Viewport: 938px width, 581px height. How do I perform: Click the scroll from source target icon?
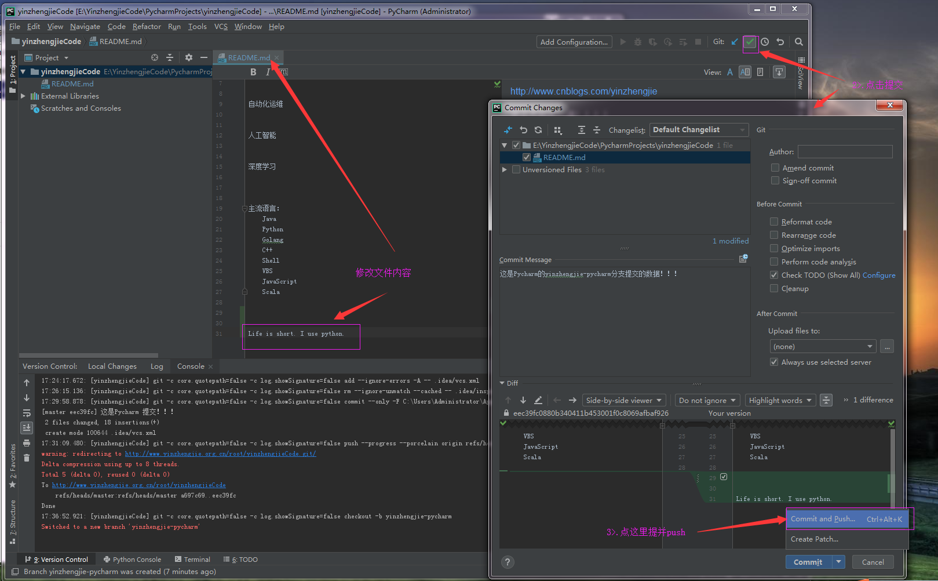click(x=155, y=57)
